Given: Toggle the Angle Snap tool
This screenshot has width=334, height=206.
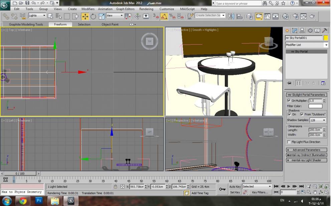Looking at the screenshot, I should 164,16.
